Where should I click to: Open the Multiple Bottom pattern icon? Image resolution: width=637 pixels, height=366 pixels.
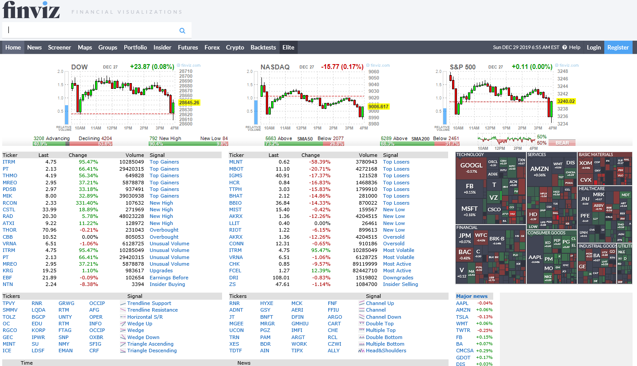tap(362, 344)
